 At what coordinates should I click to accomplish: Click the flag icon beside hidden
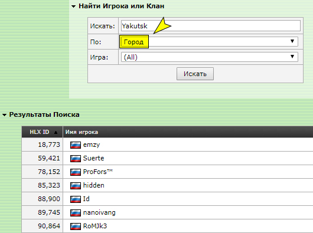[76, 186]
